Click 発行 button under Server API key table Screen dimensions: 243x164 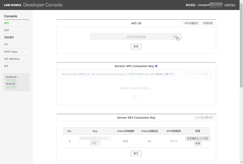click(136, 153)
